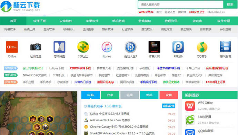Click 斗鱼TV客户端下载 link
Image resolution: width=238 pixels, height=135 pixels.
pyautogui.click(x=168, y=68)
